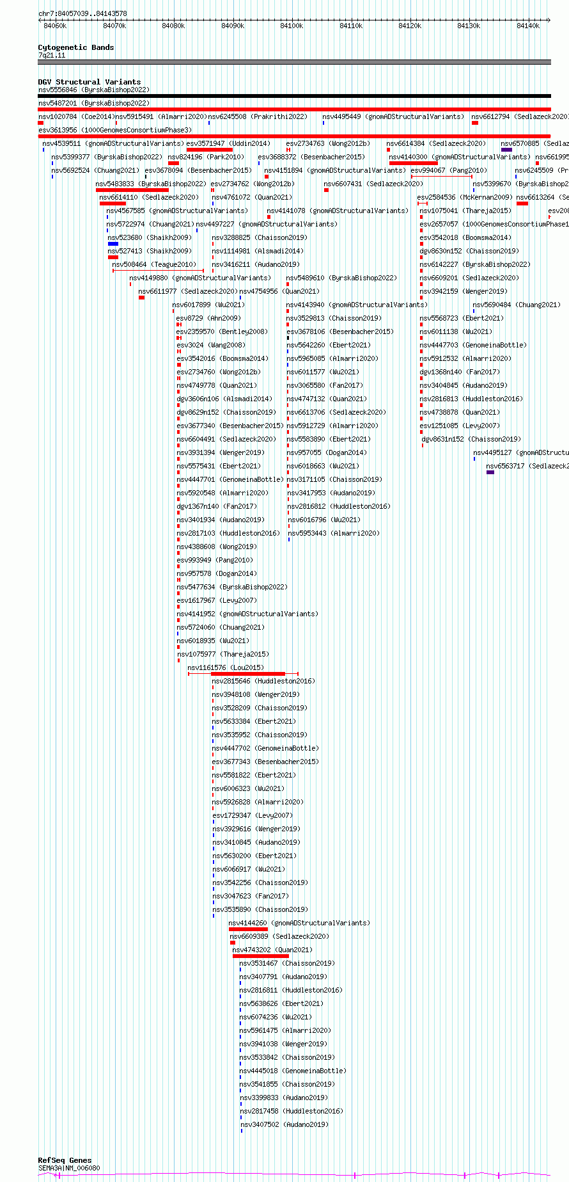569x1182 pixels.
Task: Open variant nsv6245508 (Prakrithi2022)
Action: pos(258,117)
